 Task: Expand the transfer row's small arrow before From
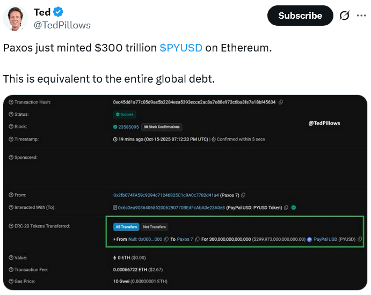coord(114,239)
